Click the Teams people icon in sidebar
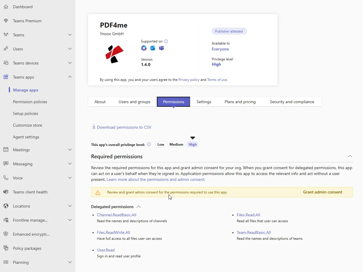Viewport: 363px width, 272px height. (x=6, y=35)
